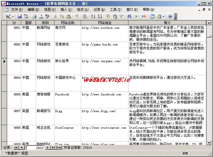This screenshot has height=157, width=213.
Task: Click the vertical scrollbar up arrow
Action: pos(209,23)
